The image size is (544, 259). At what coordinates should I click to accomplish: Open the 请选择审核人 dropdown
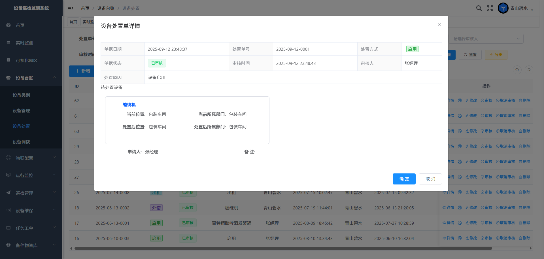(486, 39)
